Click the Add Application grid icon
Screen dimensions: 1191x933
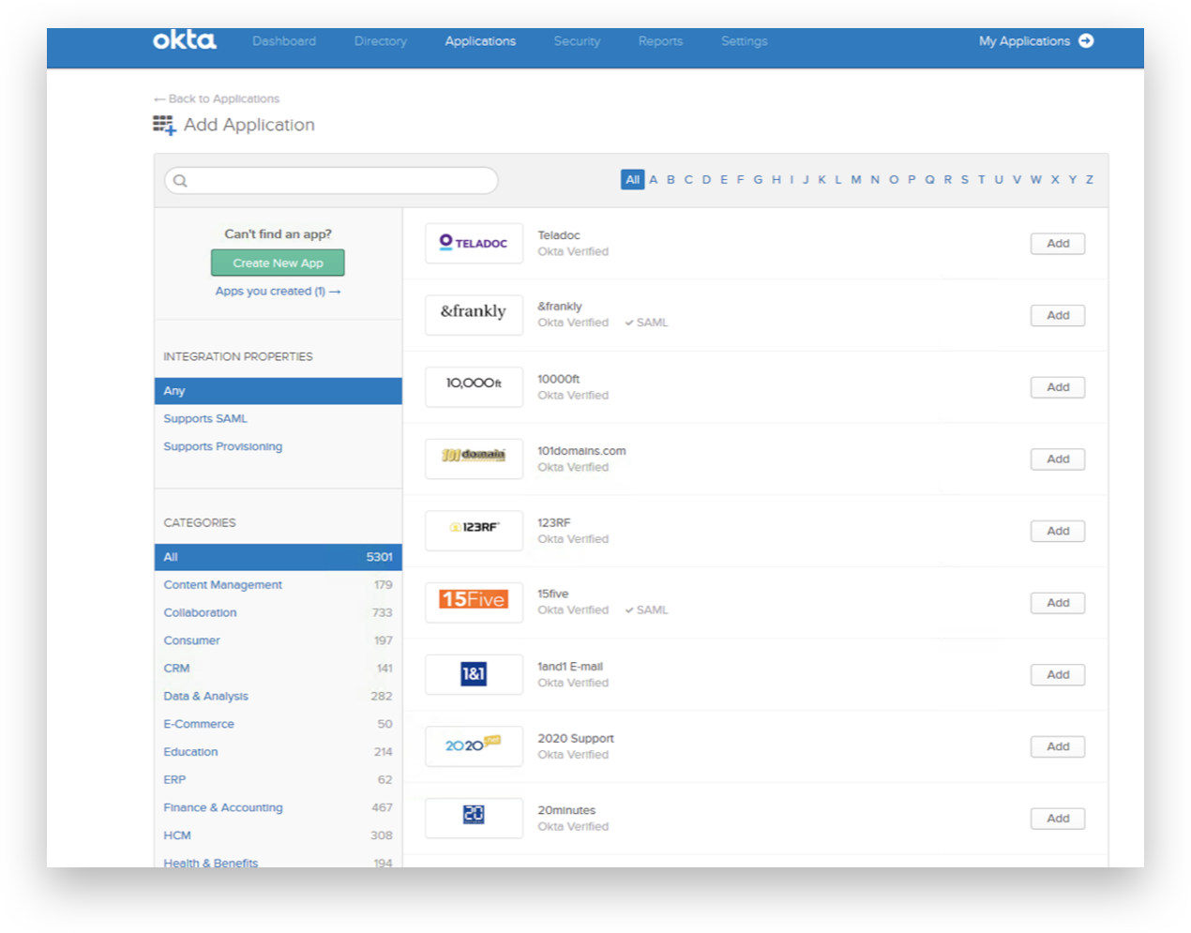tap(164, 125)
